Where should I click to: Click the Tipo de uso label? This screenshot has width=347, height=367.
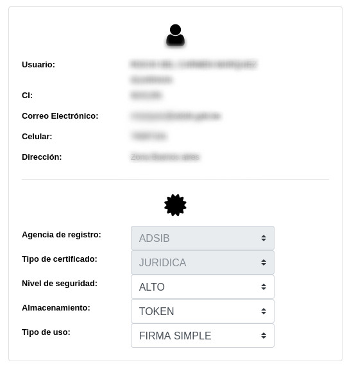coord(46,332)
